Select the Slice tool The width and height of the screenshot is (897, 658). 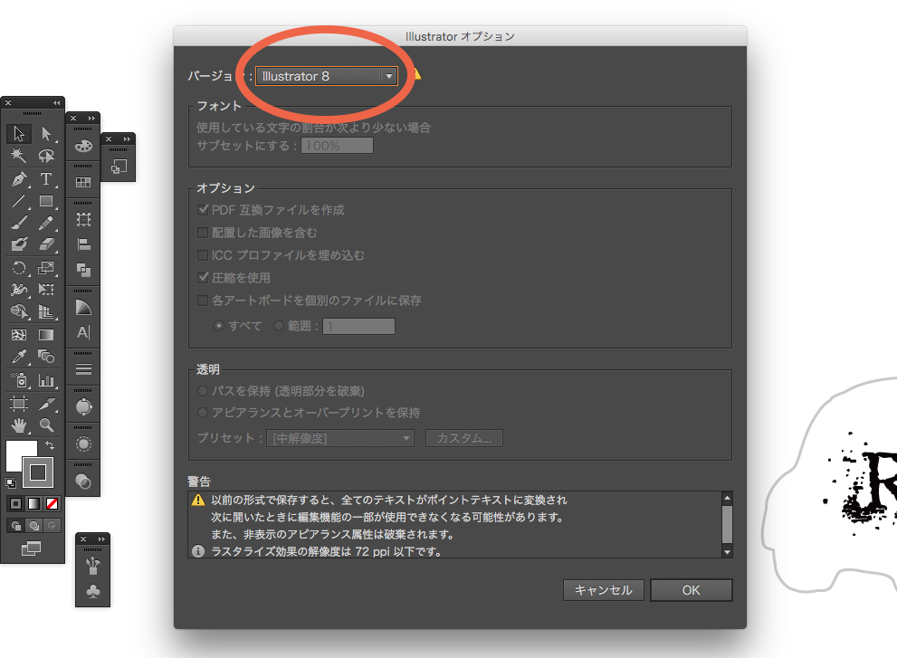(x=46, y=404)
